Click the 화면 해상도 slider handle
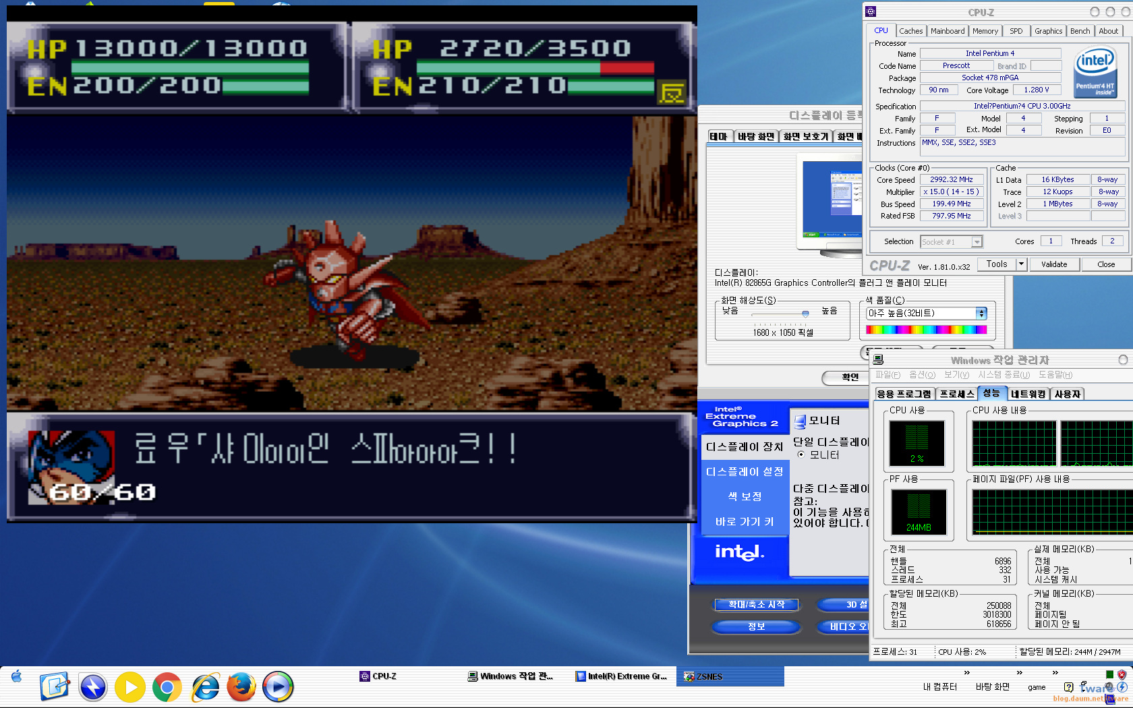1133x708 pixels. coord(805,314)
